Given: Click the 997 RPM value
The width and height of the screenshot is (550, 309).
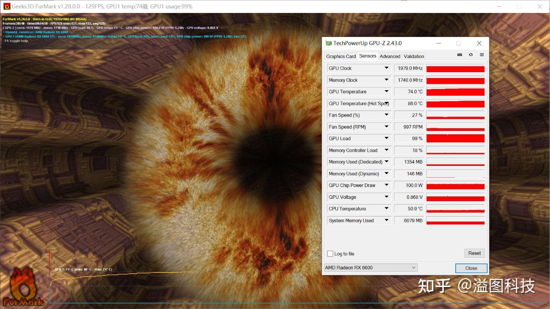Looking at the screenshot, I should [409, 127].
